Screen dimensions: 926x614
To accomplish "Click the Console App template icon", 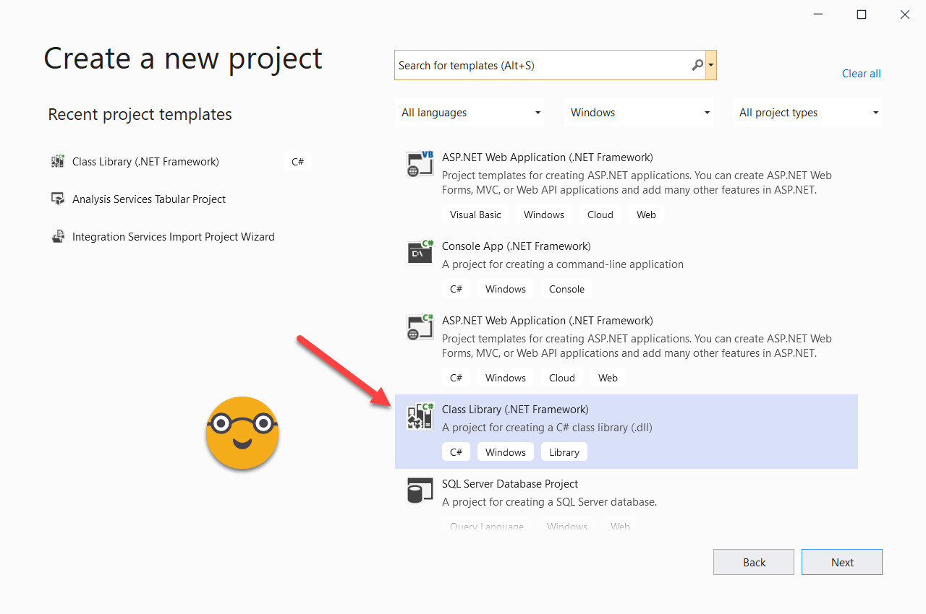I will 420,253.
